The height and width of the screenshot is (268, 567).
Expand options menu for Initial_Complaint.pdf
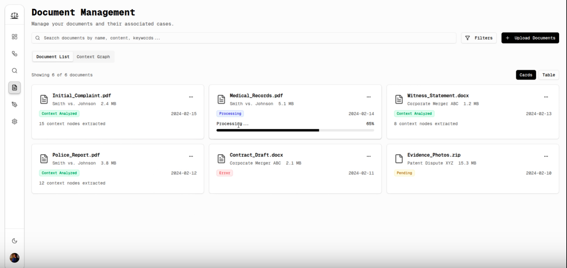[x=191, y=97]
